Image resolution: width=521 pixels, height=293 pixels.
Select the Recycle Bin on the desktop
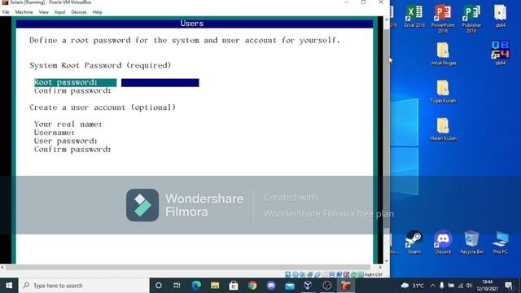[471, 243]
